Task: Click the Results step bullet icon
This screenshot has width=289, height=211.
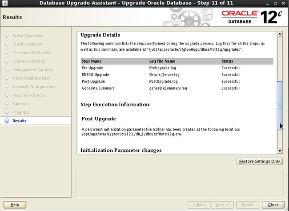Action: coord(7,121)
